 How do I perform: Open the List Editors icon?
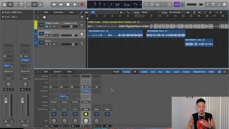208,5
